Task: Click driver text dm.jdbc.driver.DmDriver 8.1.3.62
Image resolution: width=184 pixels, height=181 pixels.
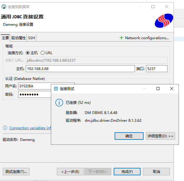Action: pos(113,121)
